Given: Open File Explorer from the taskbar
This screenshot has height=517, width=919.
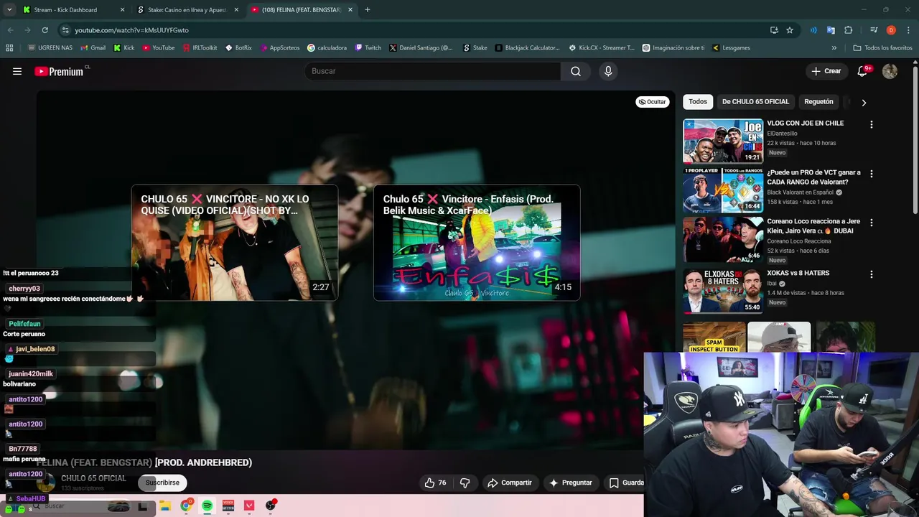Looking at the screenshot, I should coord(164,506).
